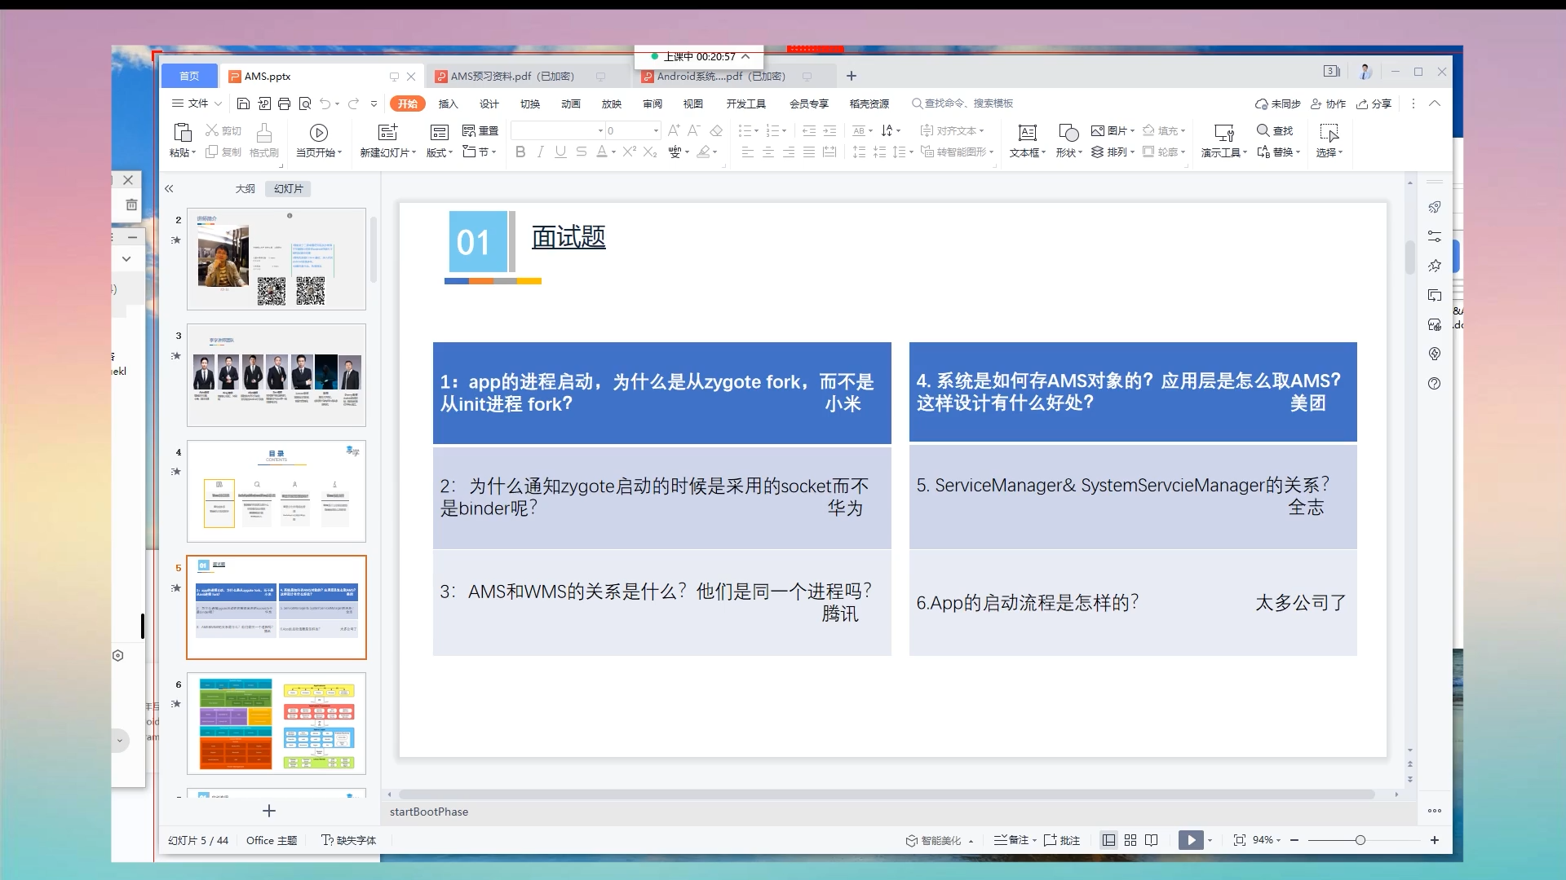Click the Share (分享) button
The height and width of the screenshot is (880, 1566).
[x=1374, y=103]
